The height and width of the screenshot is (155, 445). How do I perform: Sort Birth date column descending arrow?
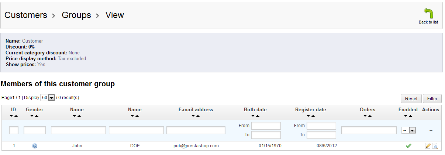[253, 116]
